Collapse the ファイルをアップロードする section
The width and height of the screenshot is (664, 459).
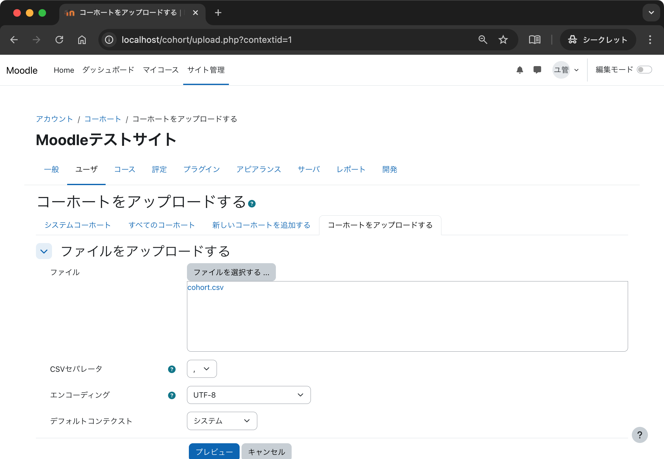point(44,251)
